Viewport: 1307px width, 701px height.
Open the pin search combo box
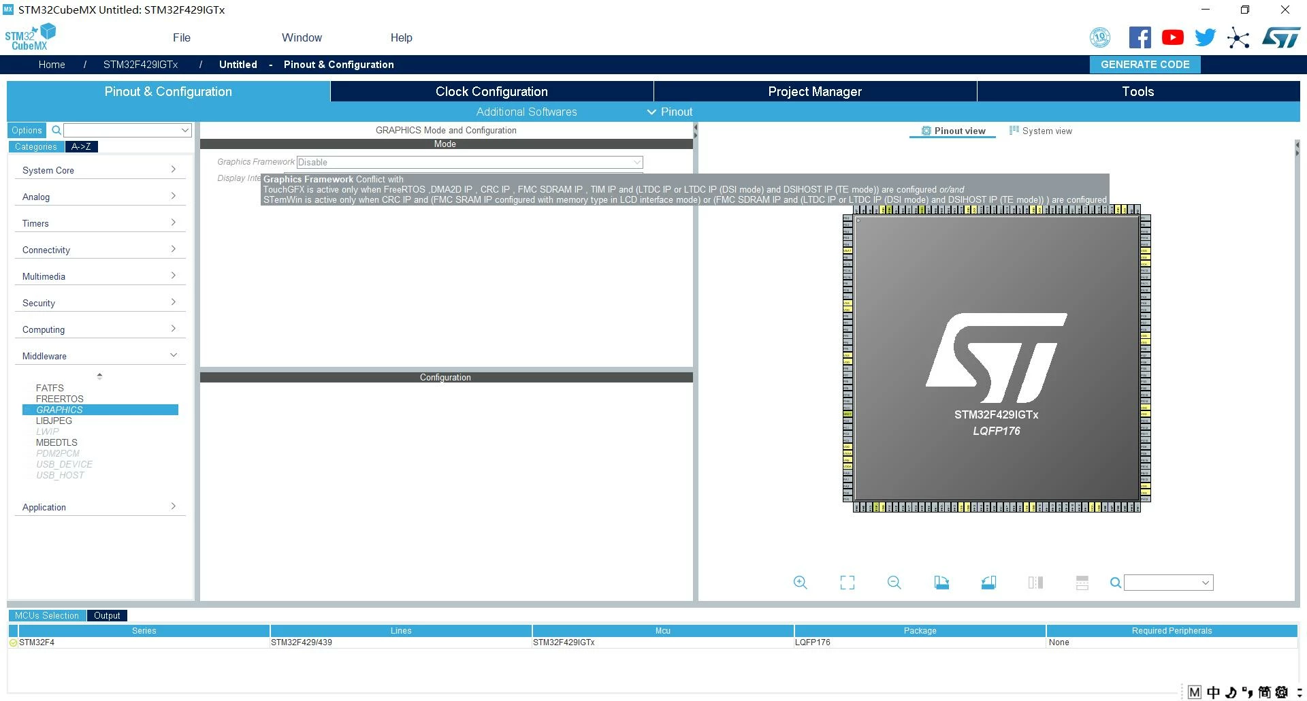tap(1169, 583)
